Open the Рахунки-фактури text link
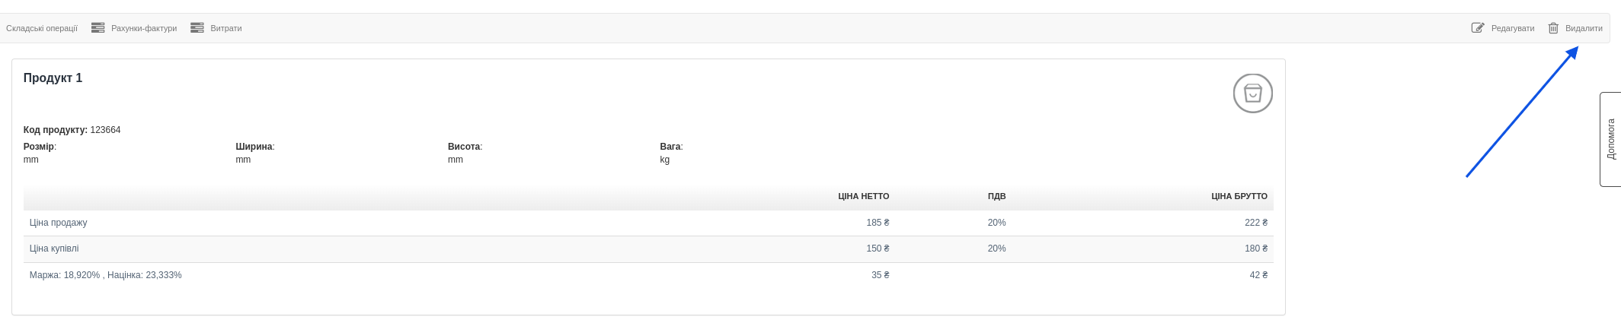This screenshot has height=323, width=1621. [144, 28]
